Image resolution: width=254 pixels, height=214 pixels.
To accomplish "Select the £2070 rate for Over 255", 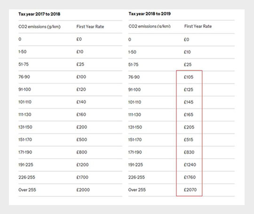I will point(190,190).
